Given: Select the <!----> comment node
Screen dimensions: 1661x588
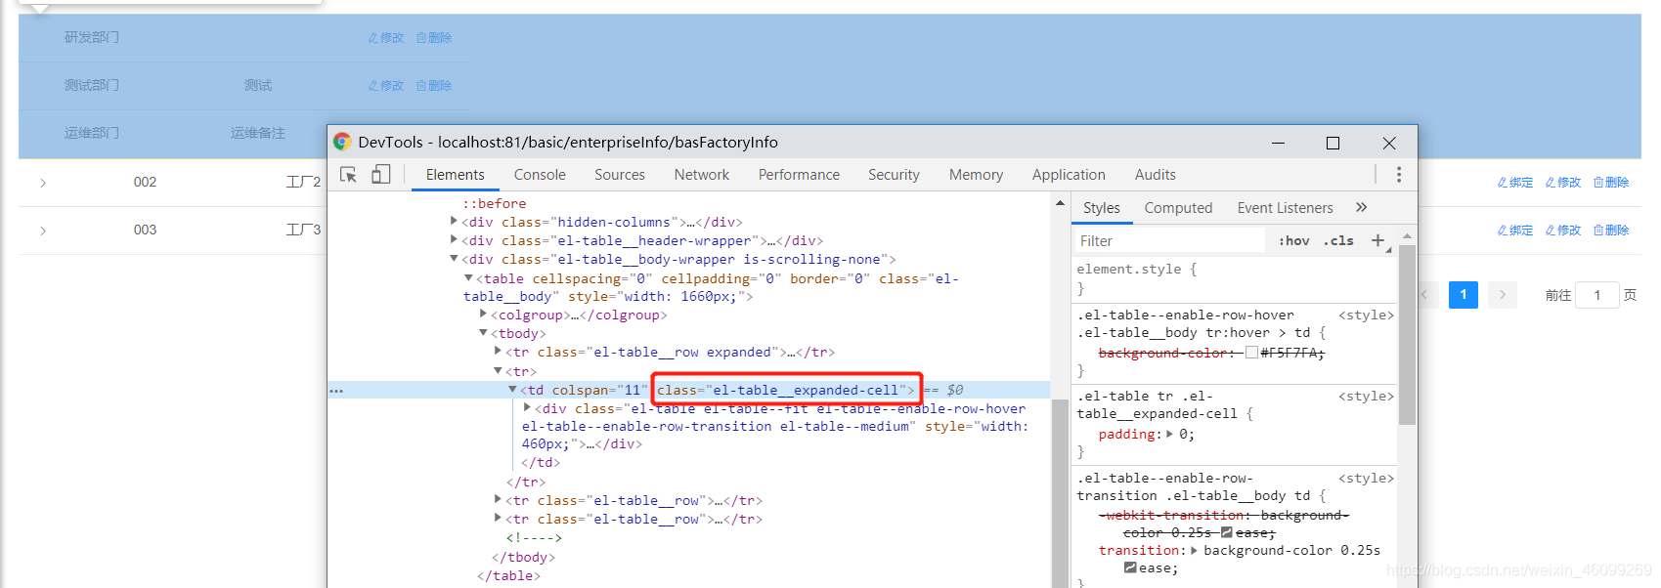Looking at the screenshot, I should [534, 538].
